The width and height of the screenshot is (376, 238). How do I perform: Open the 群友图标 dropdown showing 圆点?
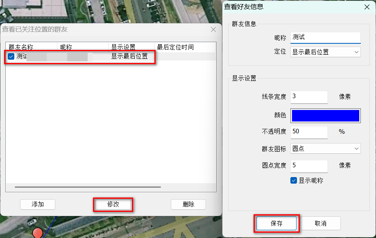coord(325,149)
